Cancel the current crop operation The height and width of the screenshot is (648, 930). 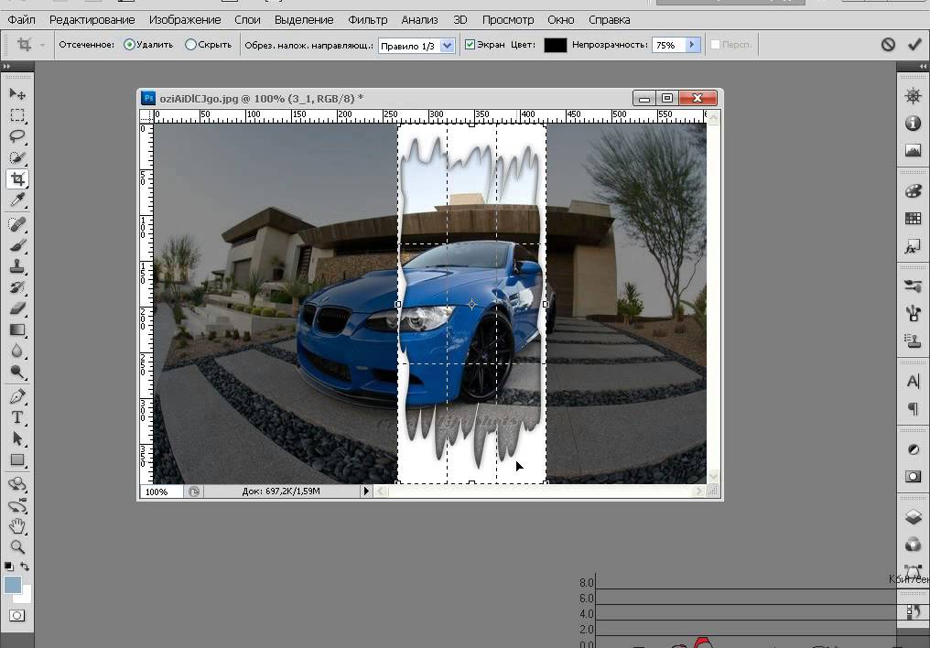(888, 45)
